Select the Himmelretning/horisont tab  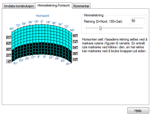(x=54, y=5)
